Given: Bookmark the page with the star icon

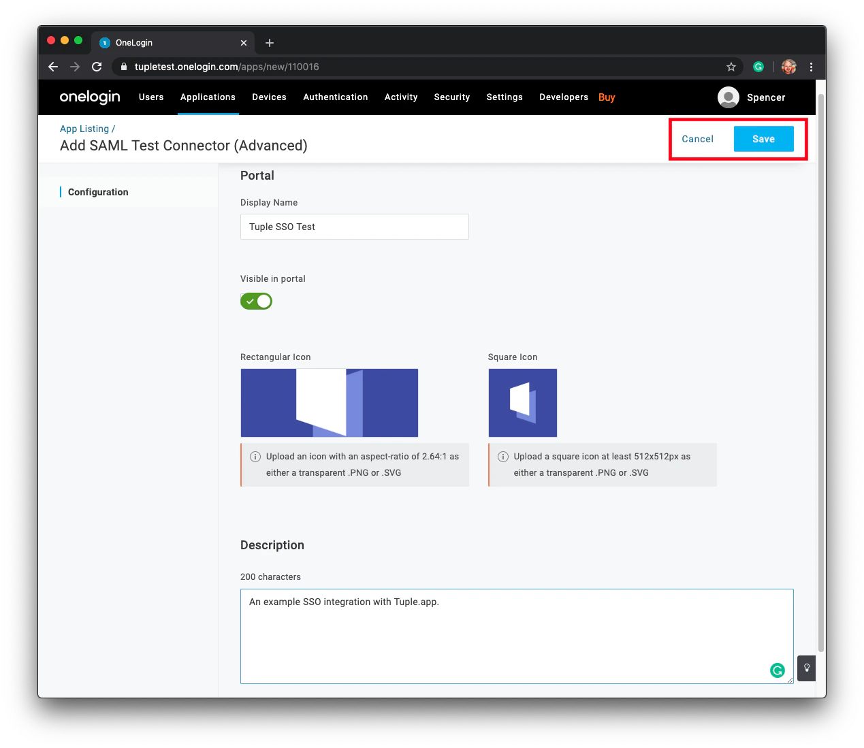Looking at the screenshot, I should pos(731,67).
